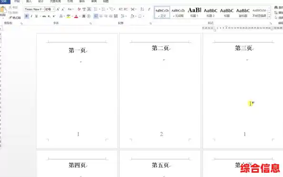
Task: Open the Font dialog launcher
Action: tap(91, 23)
